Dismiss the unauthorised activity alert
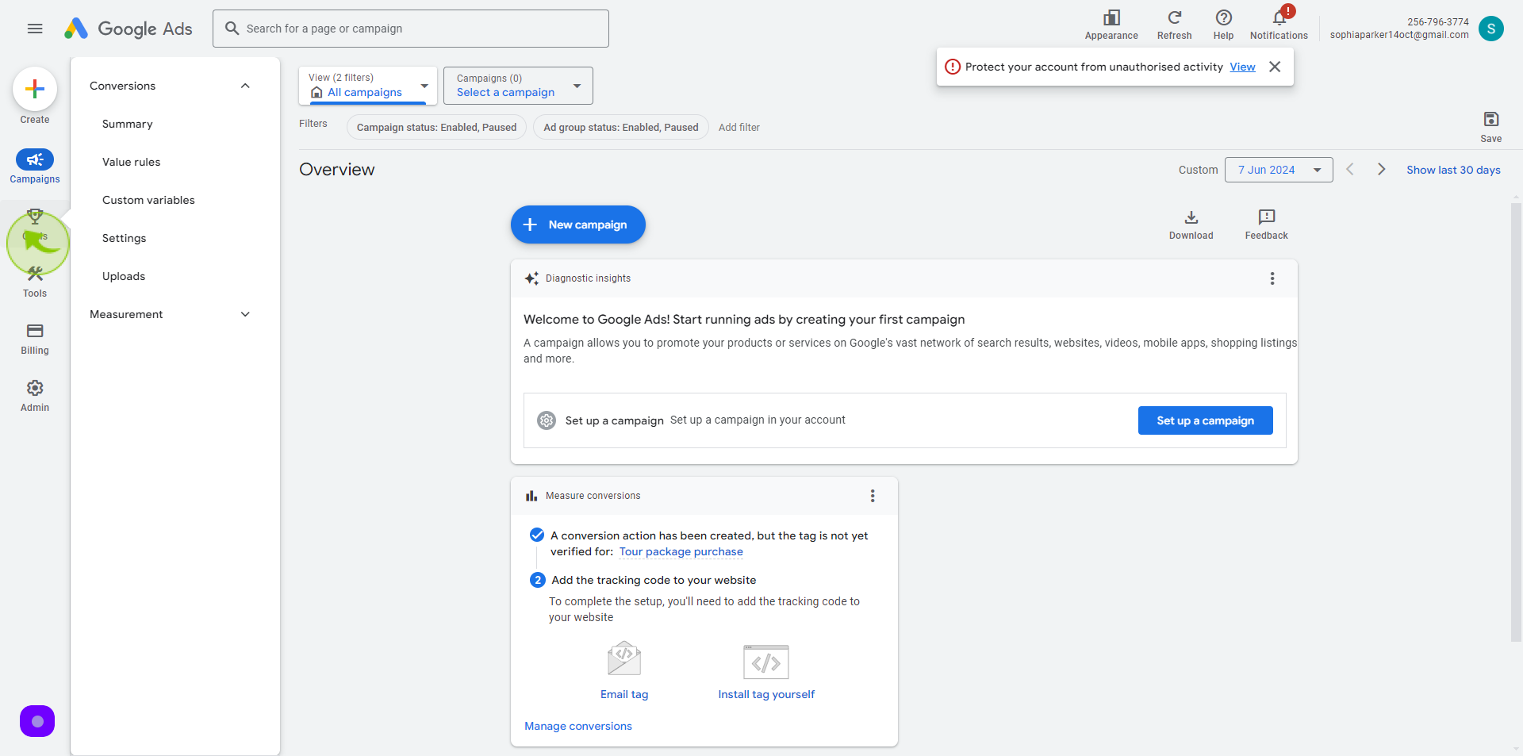 1275,67
